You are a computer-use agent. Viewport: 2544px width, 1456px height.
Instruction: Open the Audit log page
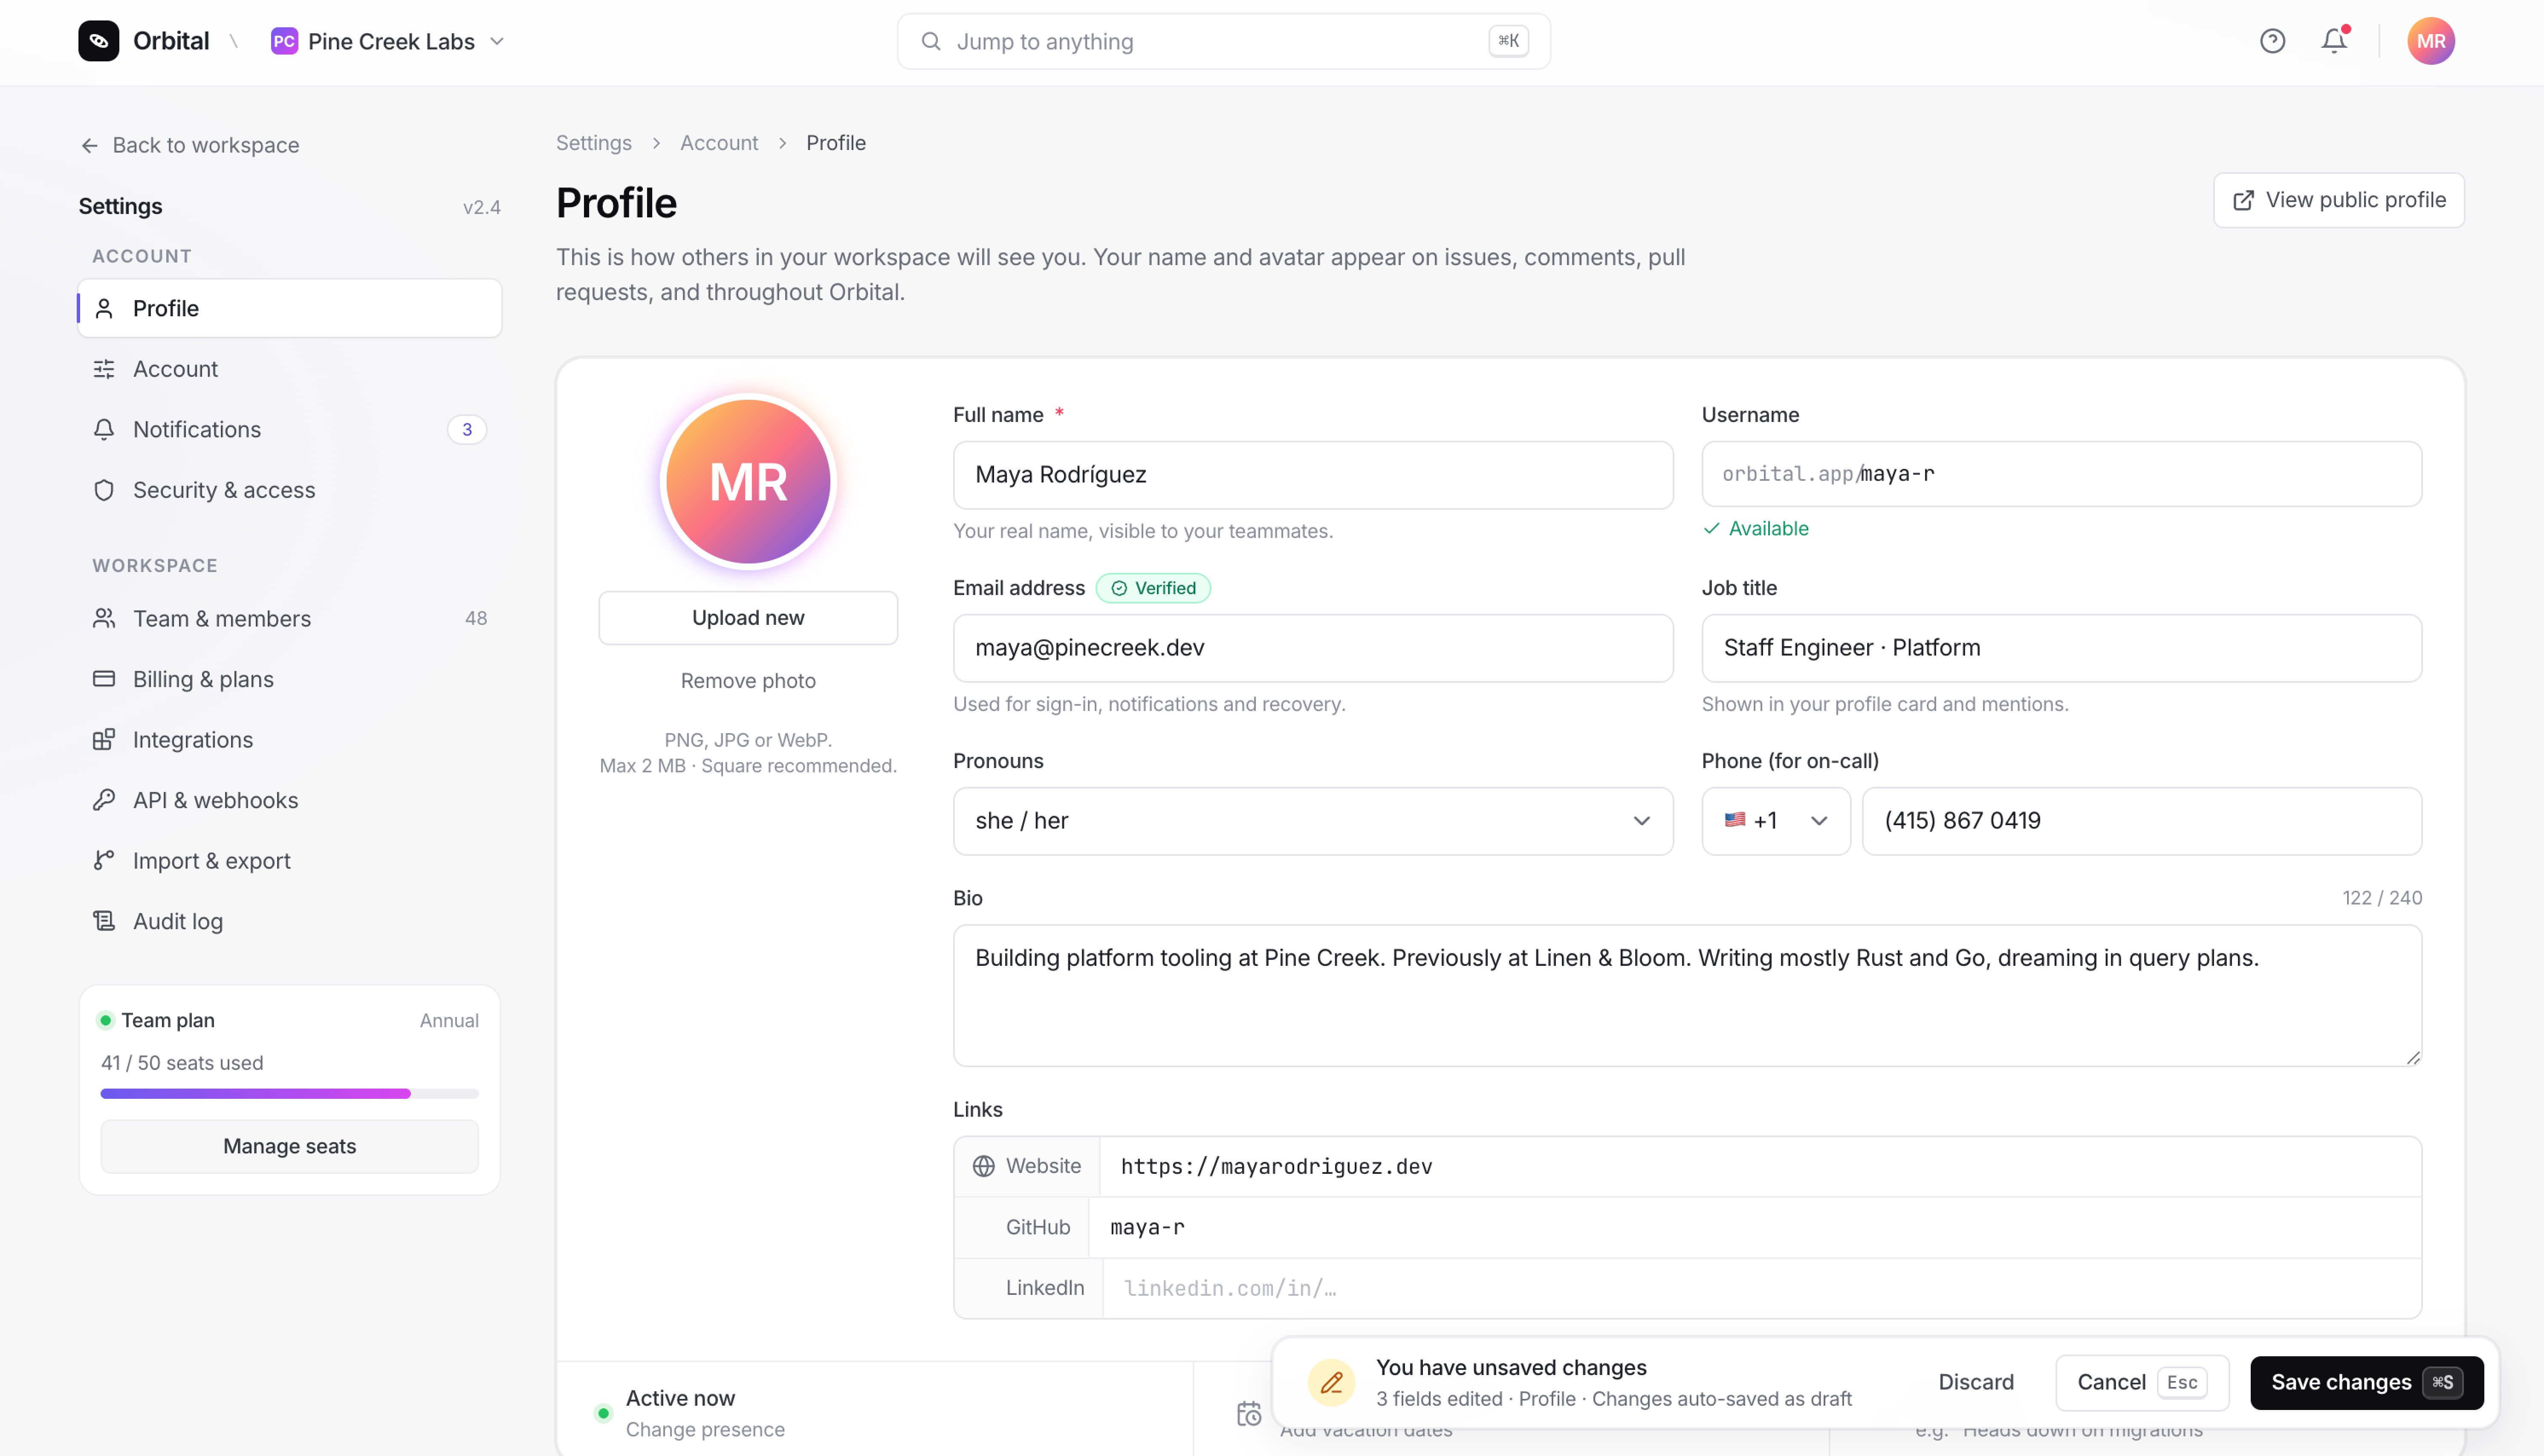click(x=178, y=921)
